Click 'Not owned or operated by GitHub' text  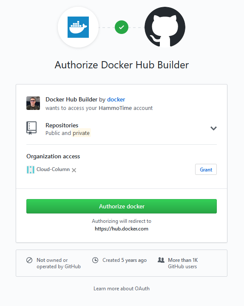point(59,263)
